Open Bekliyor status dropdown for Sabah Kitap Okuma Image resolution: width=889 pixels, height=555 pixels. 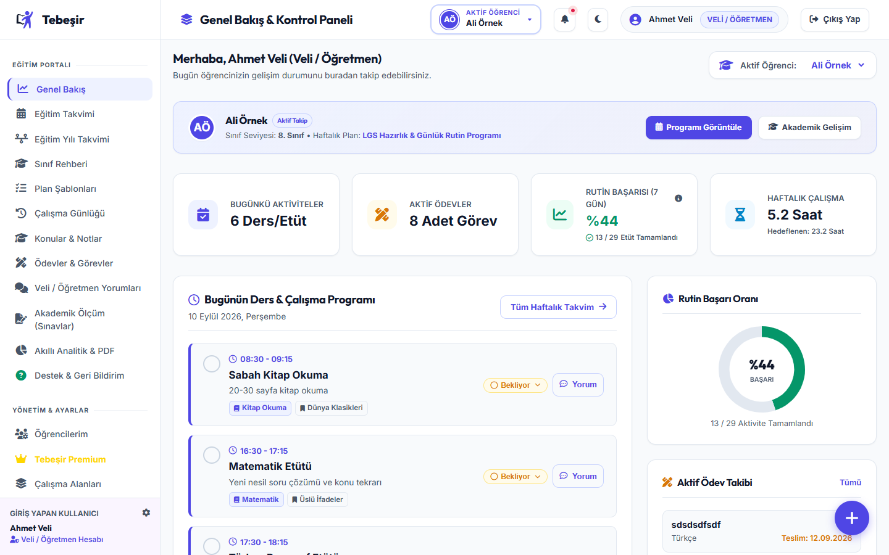(x=515, y=385)
